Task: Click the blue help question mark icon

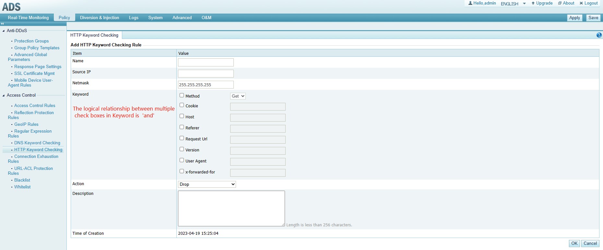Action: click(x=599, y=35)
